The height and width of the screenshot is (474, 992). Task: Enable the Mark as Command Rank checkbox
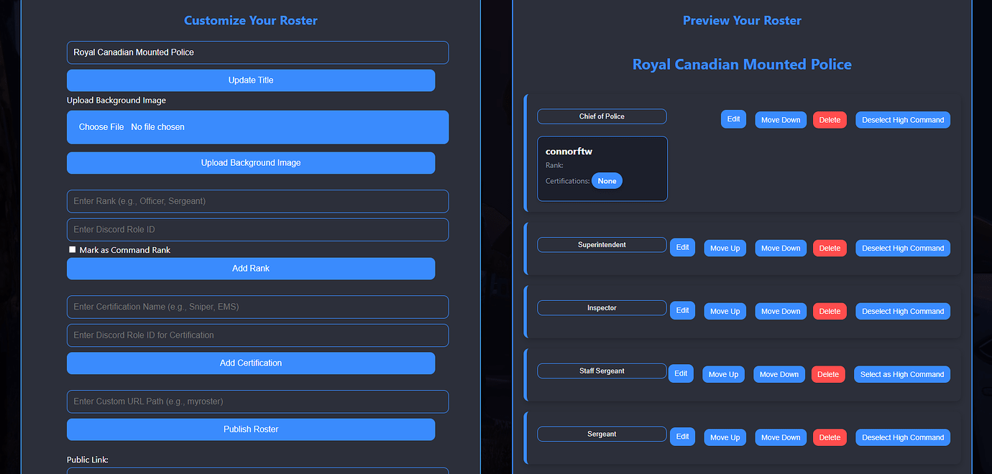pyautogui.click(x=72, y=249)
